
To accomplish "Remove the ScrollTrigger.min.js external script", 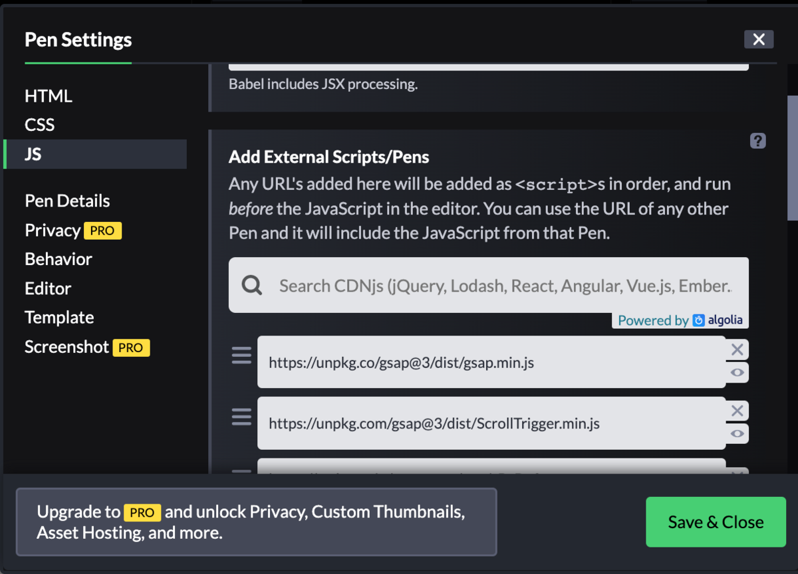I will pyautogui.click(x=737, y=411).
